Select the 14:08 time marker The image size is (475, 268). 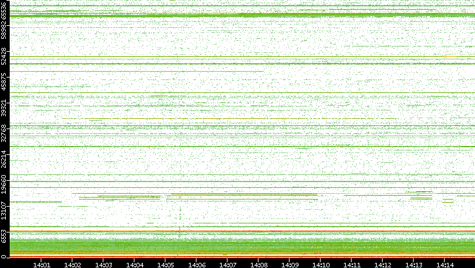coord(259,263)
